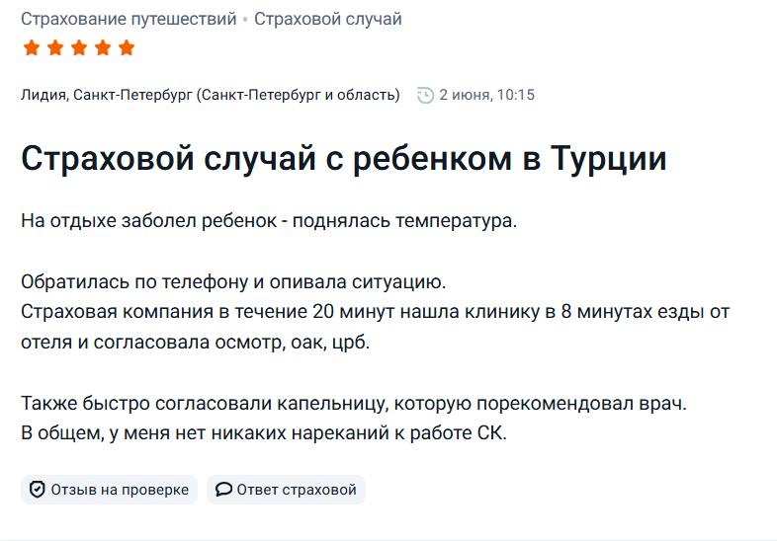Click the clock icon beside the date
The height and width of the screenshot is (541, 777).
click(425, 95)
